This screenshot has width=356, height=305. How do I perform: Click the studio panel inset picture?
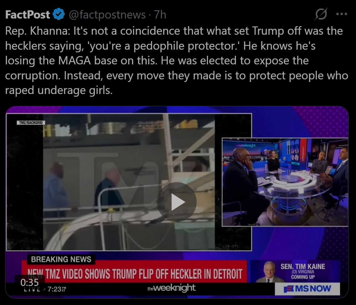click(x=285, y=182)
